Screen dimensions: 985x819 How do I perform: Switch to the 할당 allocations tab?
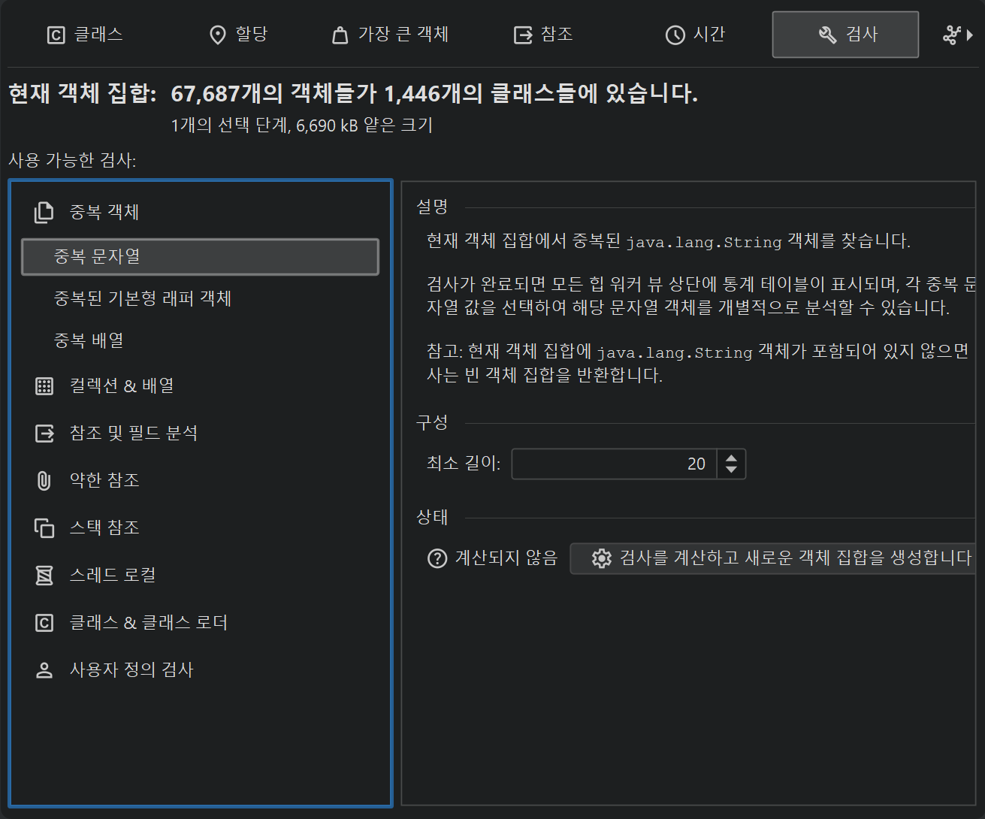click(237, 35)
